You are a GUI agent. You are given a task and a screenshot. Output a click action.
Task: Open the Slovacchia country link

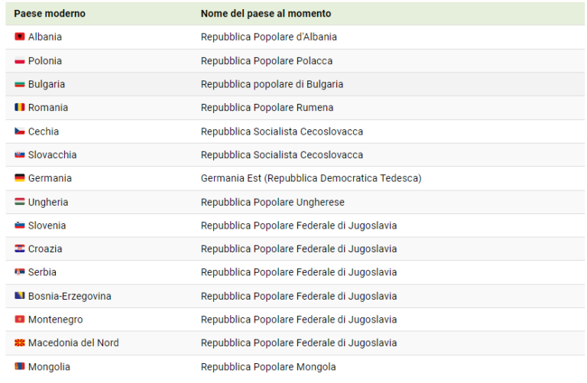(x=53, y=154)
